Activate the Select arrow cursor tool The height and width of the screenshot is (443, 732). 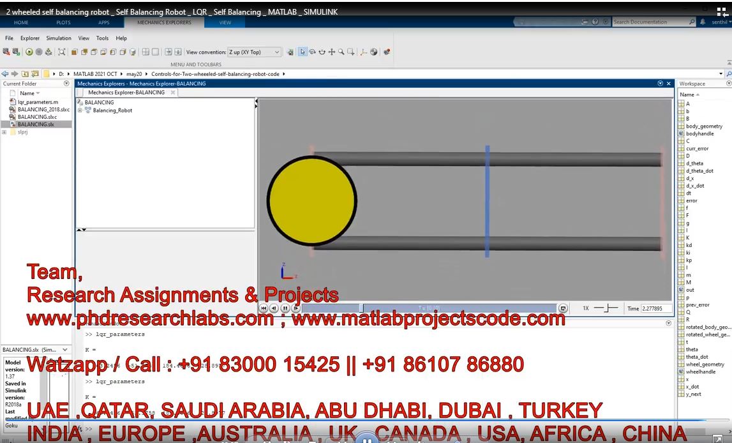pos(303,52)
